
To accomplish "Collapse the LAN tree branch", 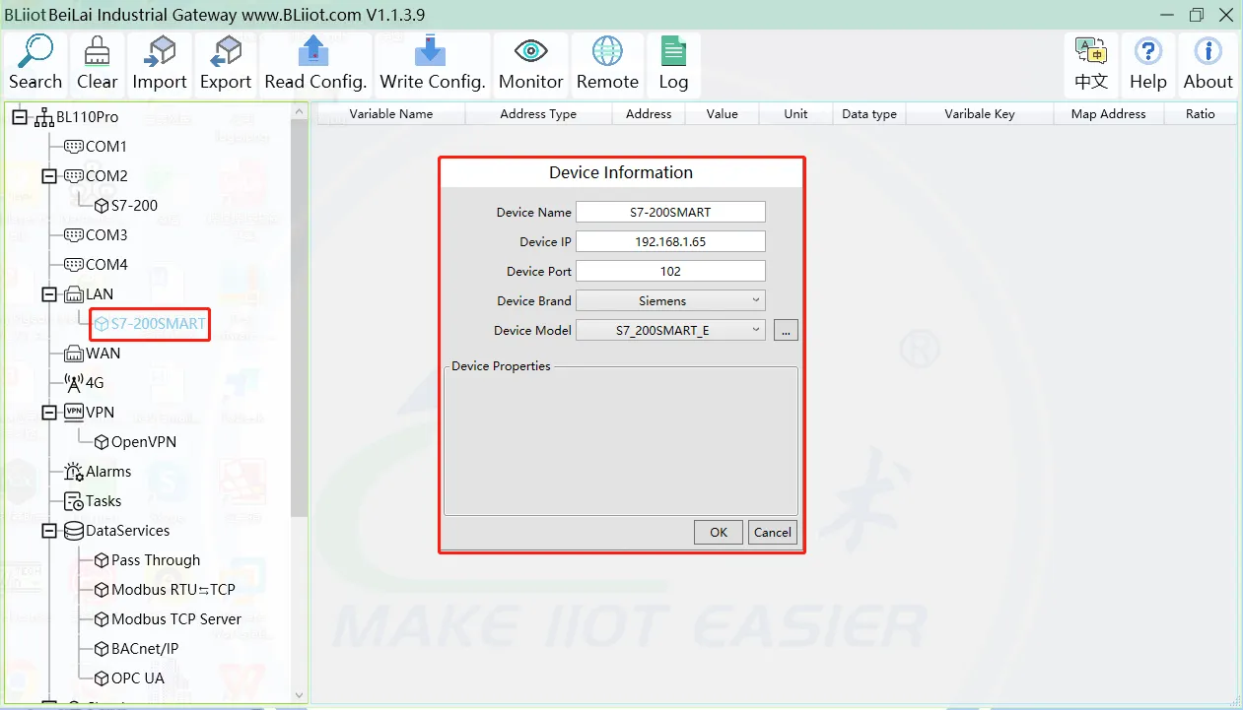I will click(49, 294).
